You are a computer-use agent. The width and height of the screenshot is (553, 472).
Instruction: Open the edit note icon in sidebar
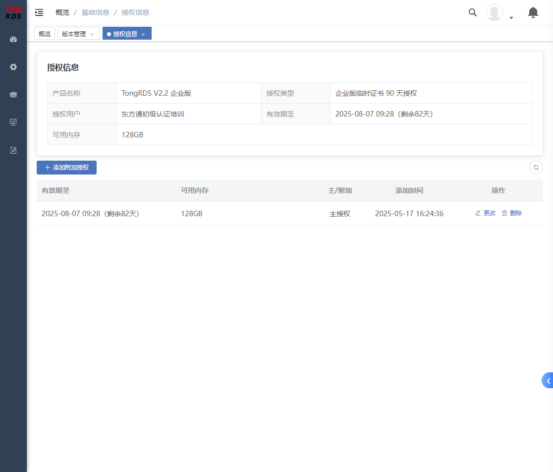tap(13, 150)
